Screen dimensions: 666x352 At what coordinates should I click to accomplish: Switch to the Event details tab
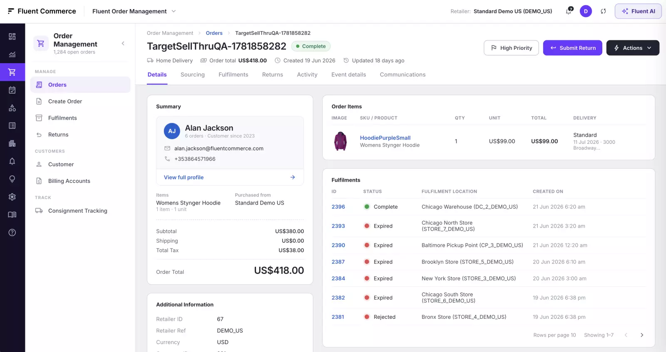348,75
